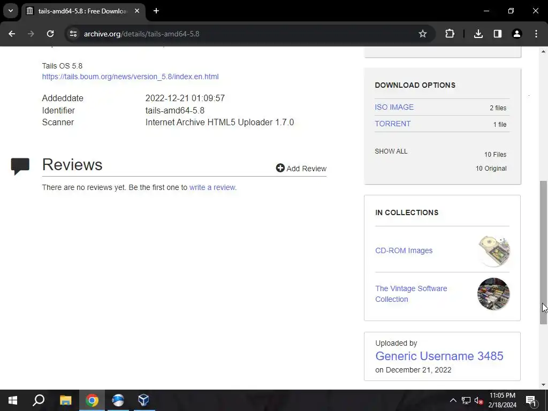The image size is (548, 411).
Task: Open the Windows Start menu
Action: [x=13, y=400]
